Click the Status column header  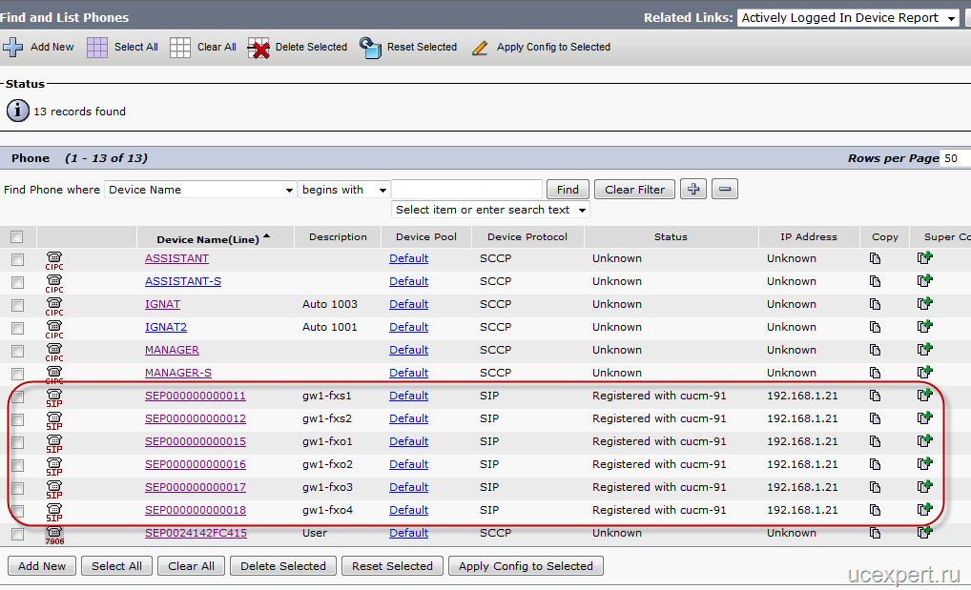pos(671,237)
